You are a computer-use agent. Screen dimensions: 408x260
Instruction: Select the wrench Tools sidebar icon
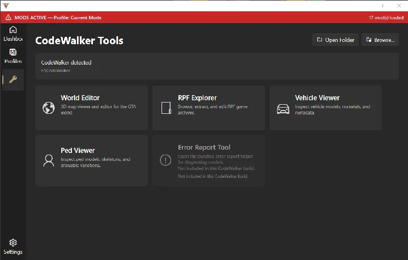[x=13, y=79]
